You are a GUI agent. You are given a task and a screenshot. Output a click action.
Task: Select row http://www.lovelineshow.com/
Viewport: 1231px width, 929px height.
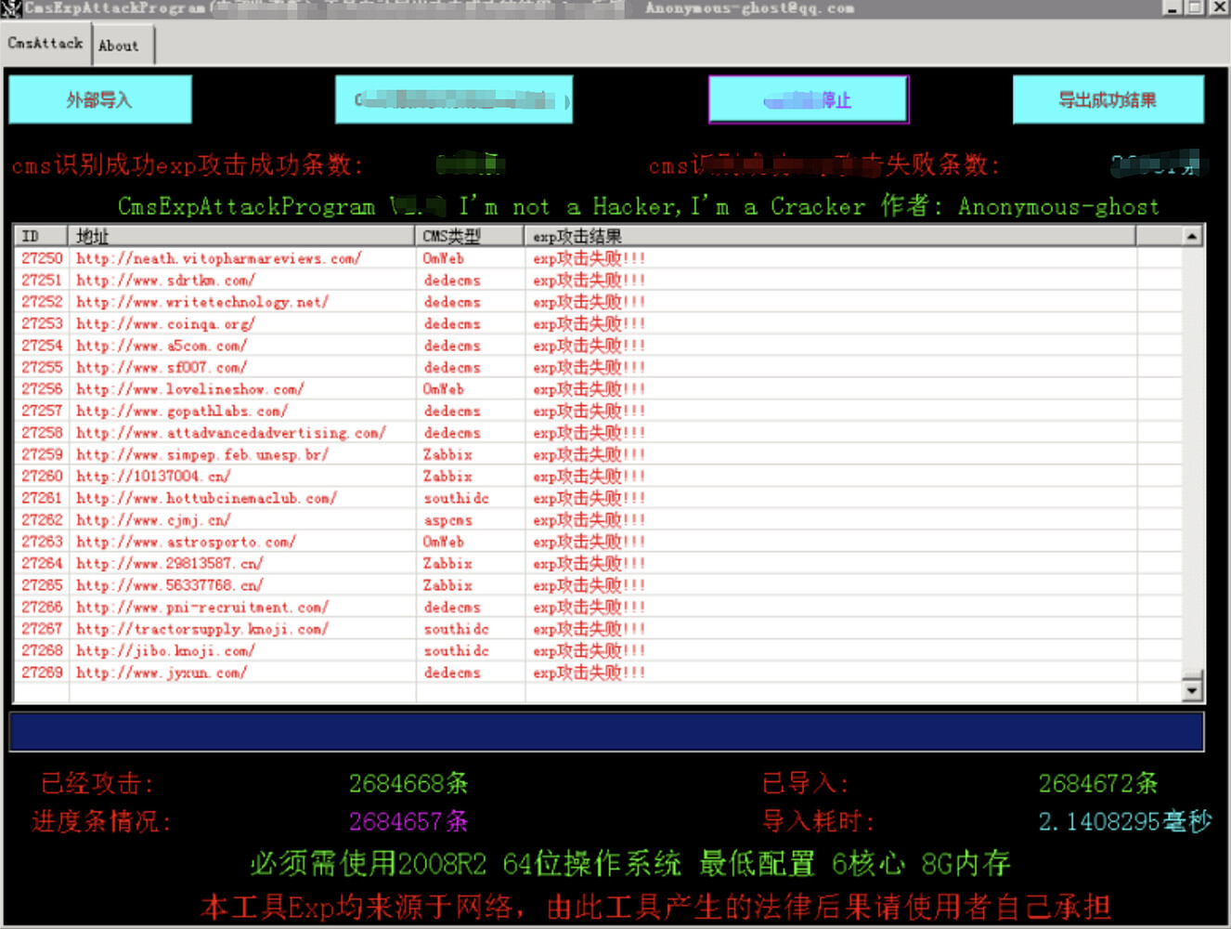[598, 389]
